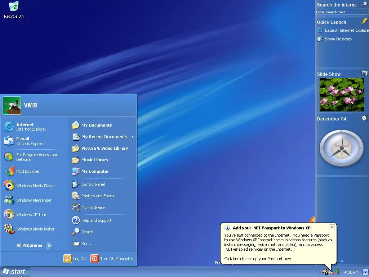Click the network connection tray icon with red X
The image size is (369, 277).
coord(332,272)
